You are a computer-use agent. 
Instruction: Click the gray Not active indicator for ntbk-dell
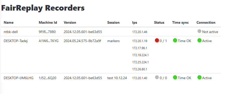pos(199,31)
